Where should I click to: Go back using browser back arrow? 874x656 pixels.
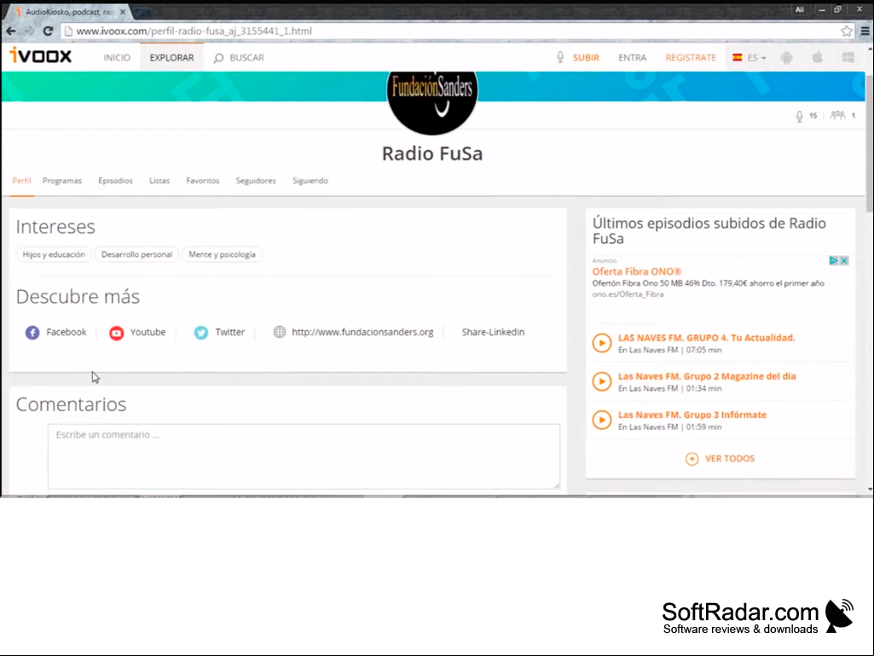(x=10, y=32)
